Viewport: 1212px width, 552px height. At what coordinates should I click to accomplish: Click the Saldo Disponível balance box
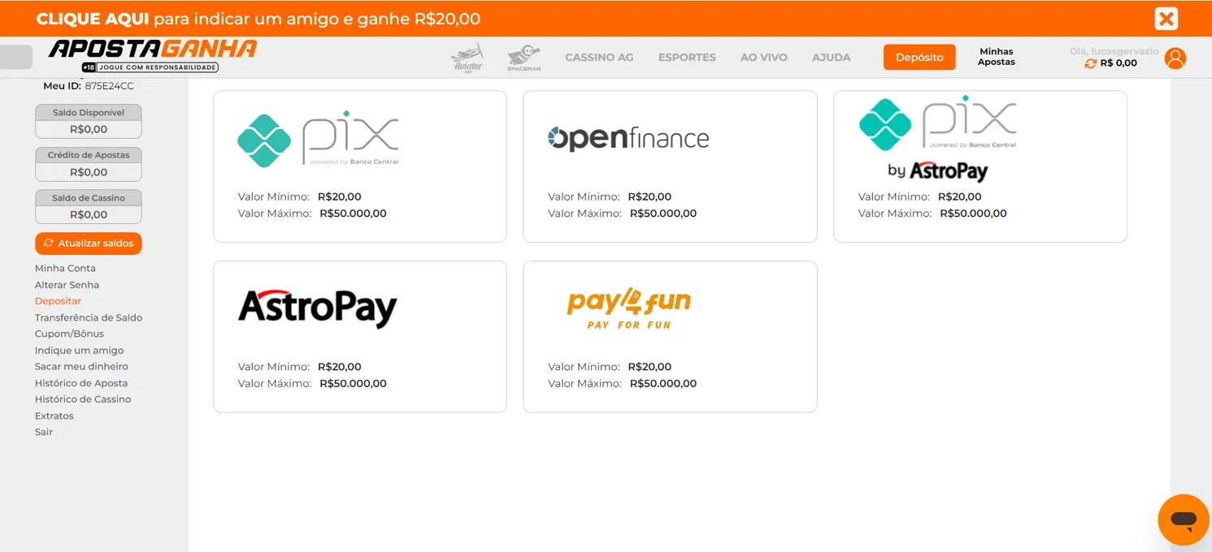click(x=89, y=122)
